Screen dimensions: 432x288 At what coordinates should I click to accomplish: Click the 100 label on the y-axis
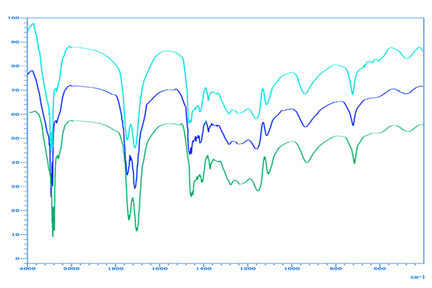click(14, 18)
